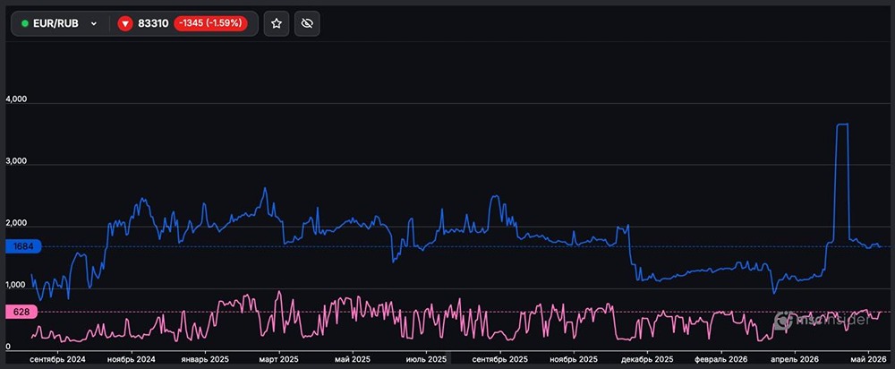Toggle the crossed-out eye visibility button
This screenshot has height=369, width=895.
tap(307, 23)
